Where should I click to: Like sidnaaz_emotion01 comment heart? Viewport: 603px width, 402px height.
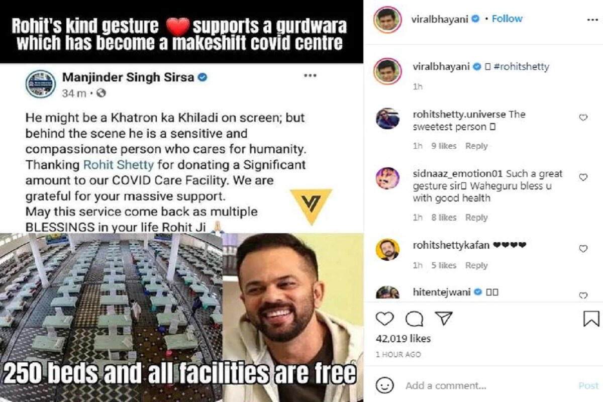click(x=583, y=177)
